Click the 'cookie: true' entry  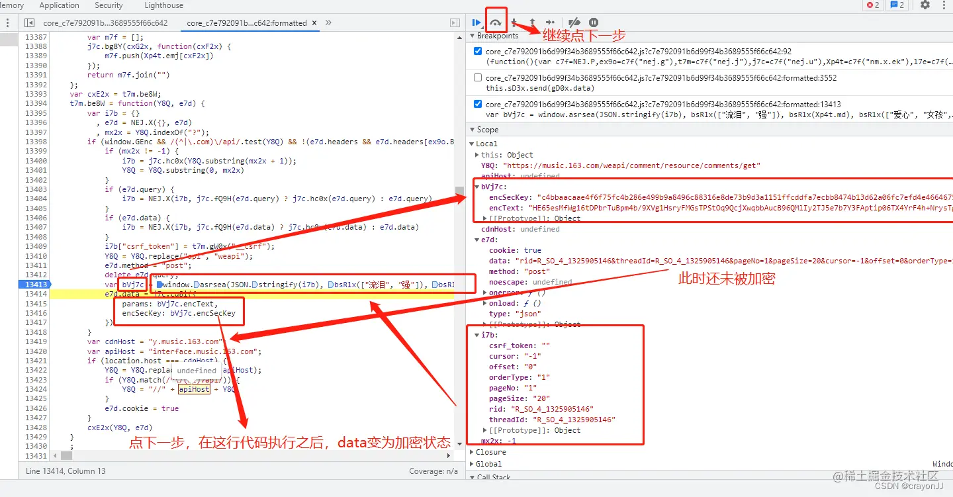tap(515, 250)
